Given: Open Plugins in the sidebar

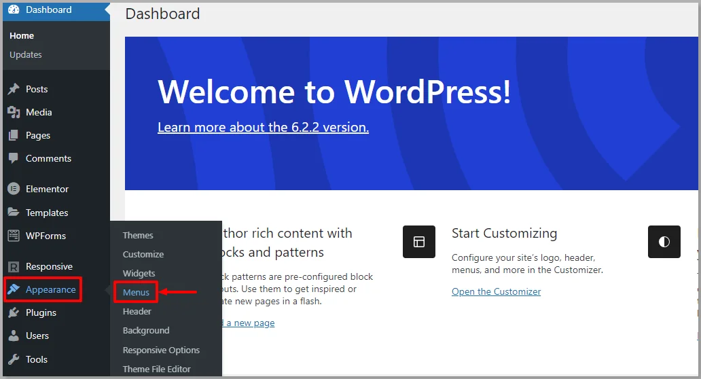Looking at the screenshot, I should (x=41, y=313).
